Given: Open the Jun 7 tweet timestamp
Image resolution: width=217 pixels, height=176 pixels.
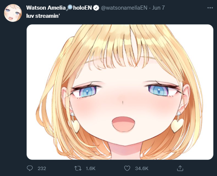Looking at the screenshot, I should [x=158, y=8].
